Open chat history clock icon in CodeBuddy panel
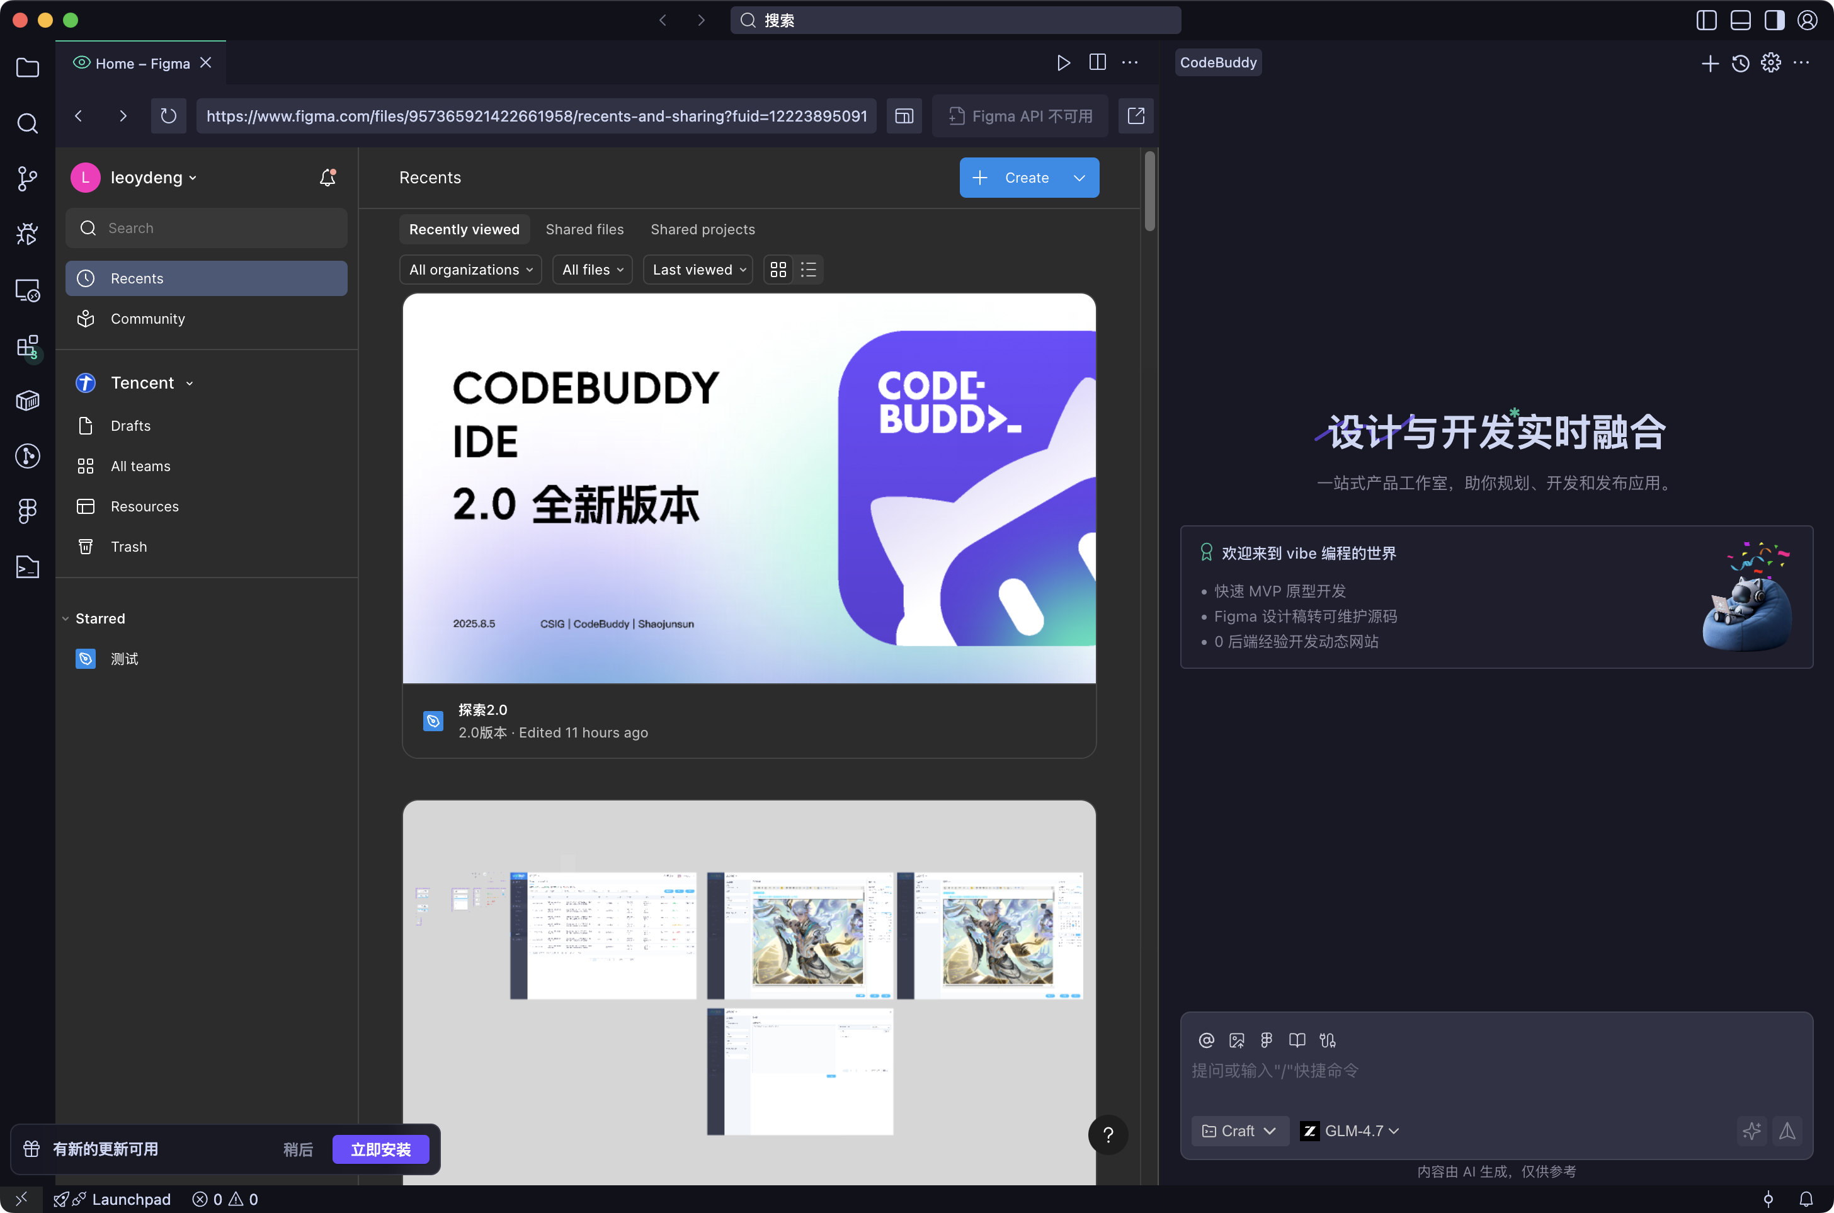Image resolution: width=1834 pixels, height=1213 pixels. [1740, 62]
